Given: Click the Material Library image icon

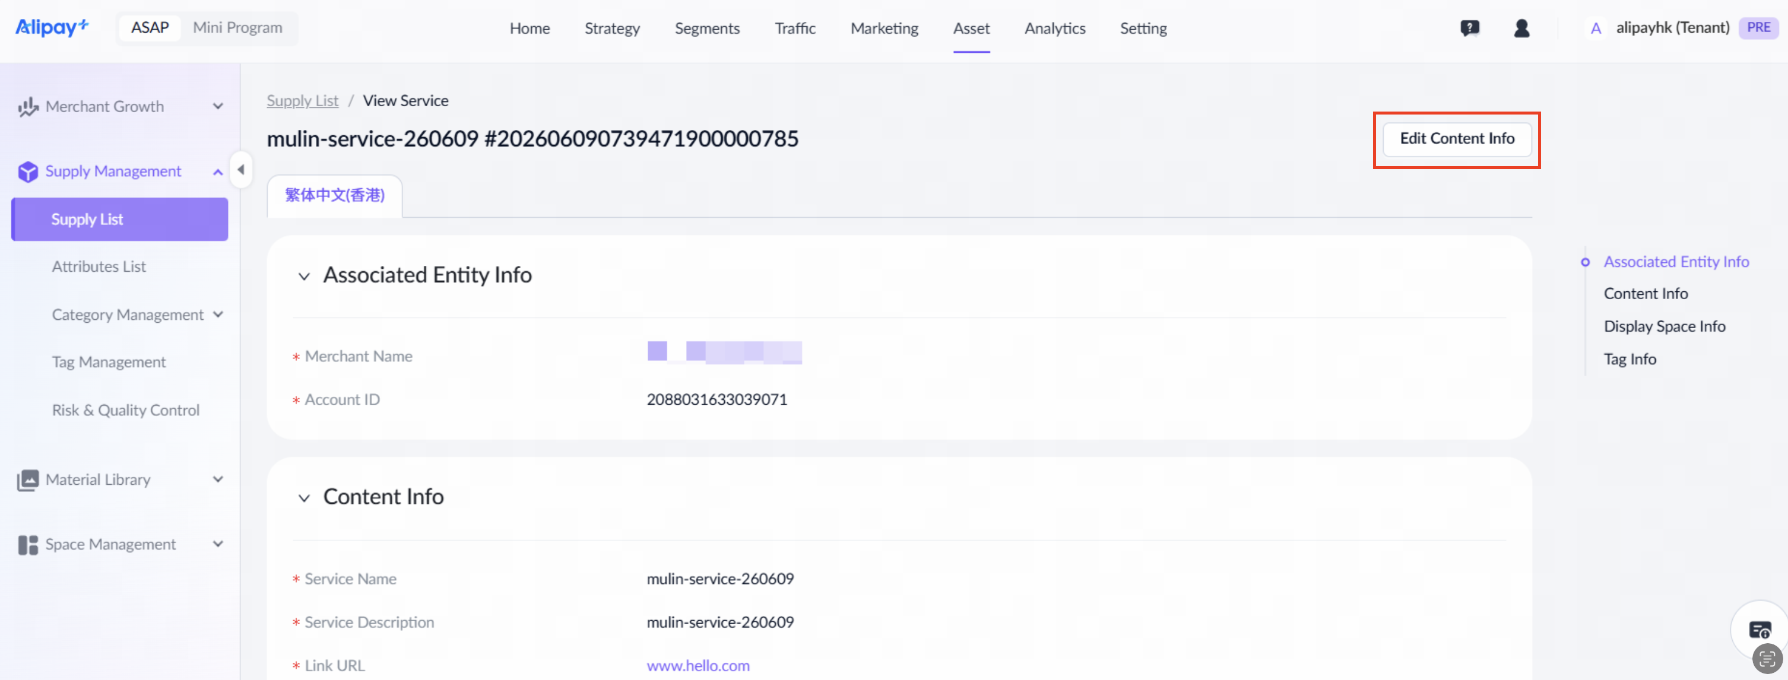Looking at the screenshot, I should pos(28,480).
